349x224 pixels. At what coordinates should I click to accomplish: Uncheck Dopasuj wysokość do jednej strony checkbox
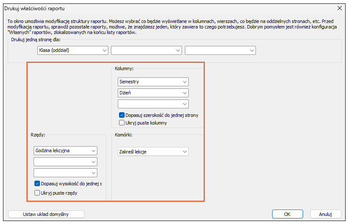click(37, 184)
